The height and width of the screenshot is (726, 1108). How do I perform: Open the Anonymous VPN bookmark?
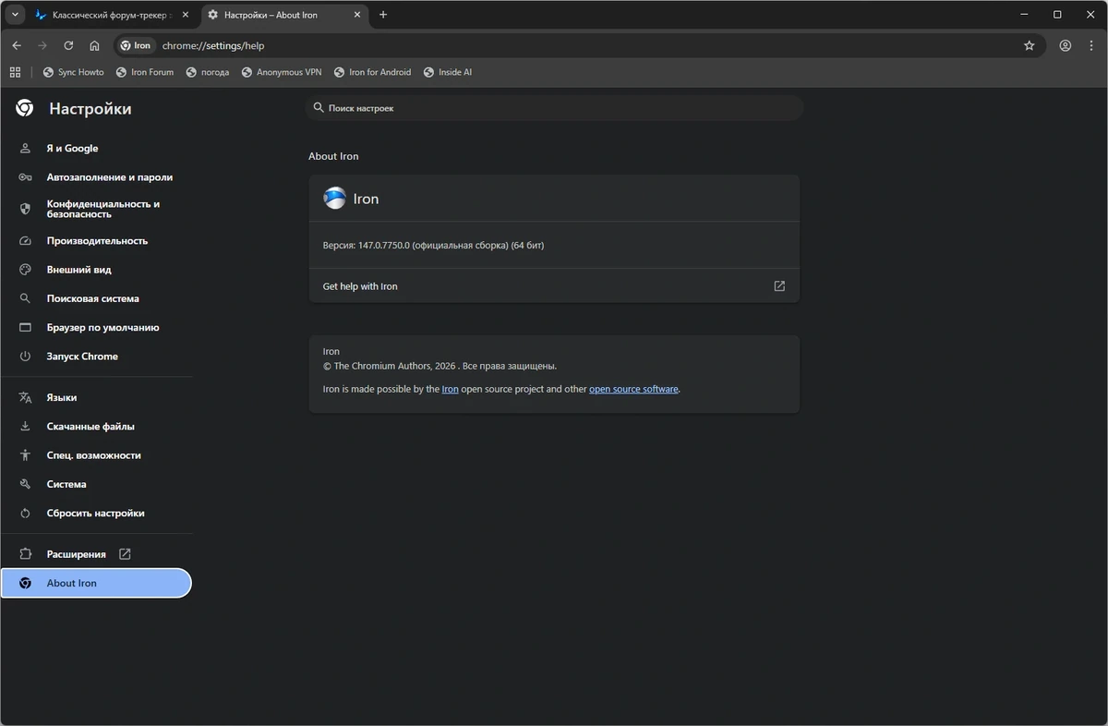[282, 72]
